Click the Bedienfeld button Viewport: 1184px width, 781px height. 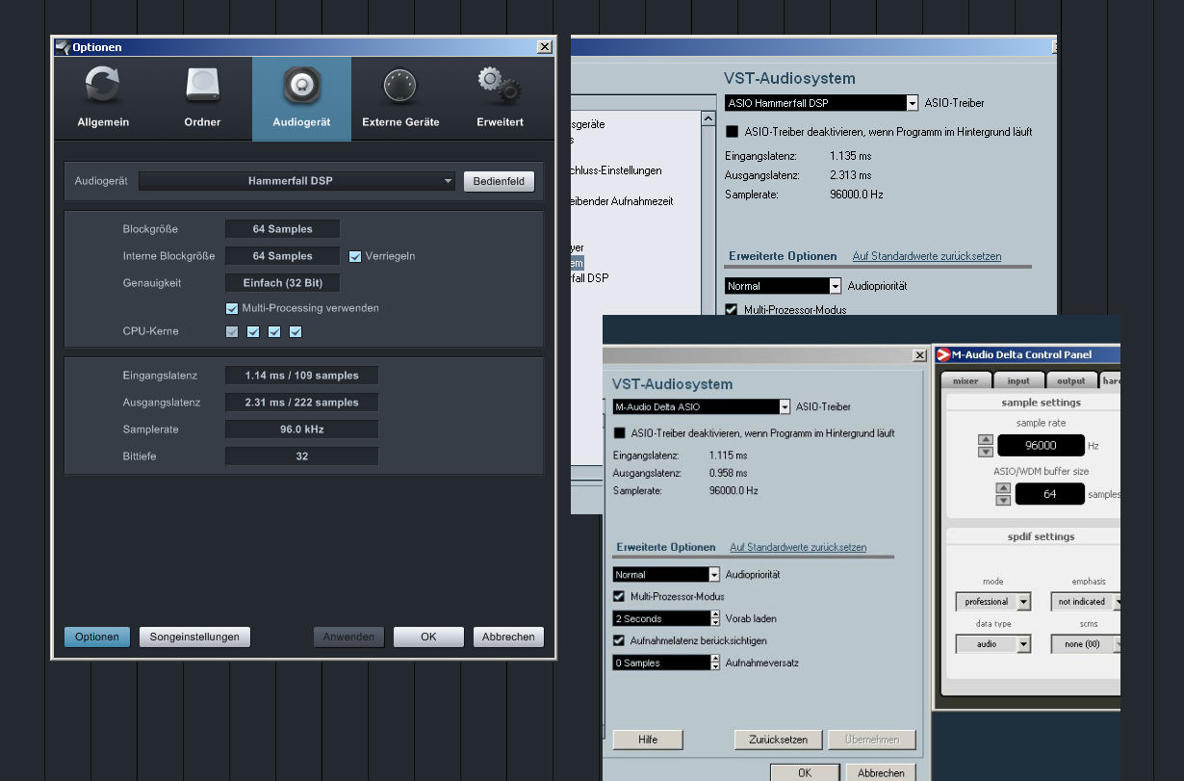499,181
